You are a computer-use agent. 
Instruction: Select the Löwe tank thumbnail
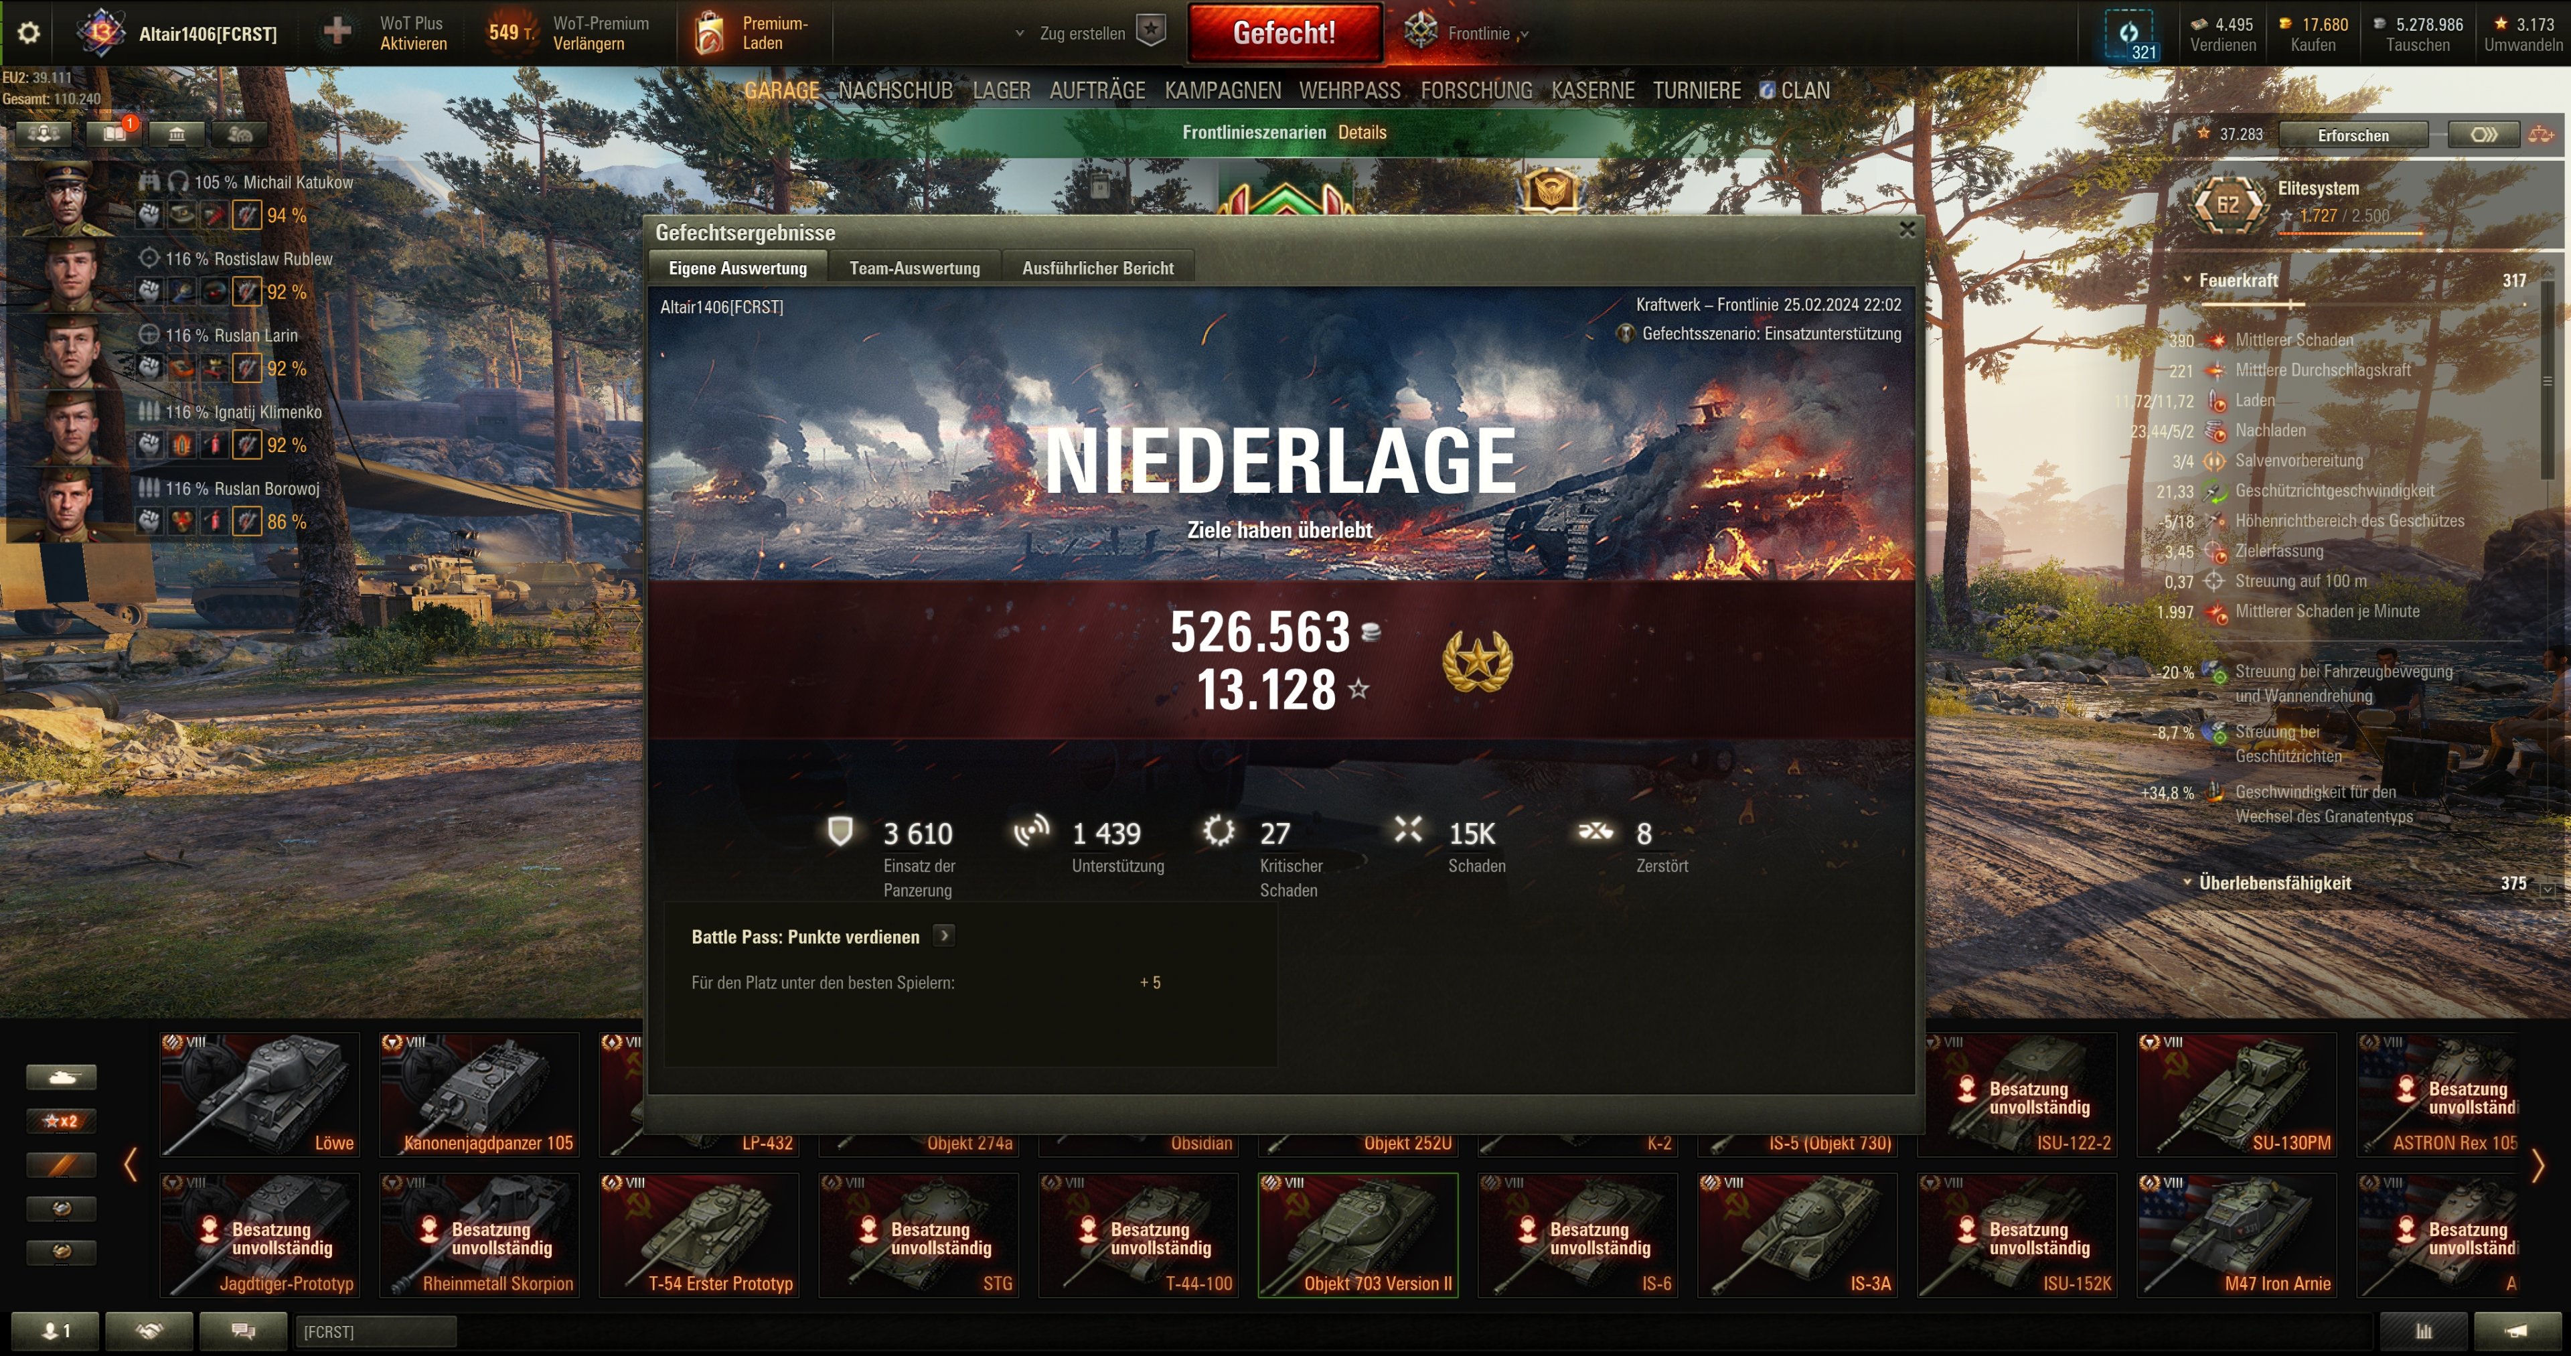pos(260,1094)
